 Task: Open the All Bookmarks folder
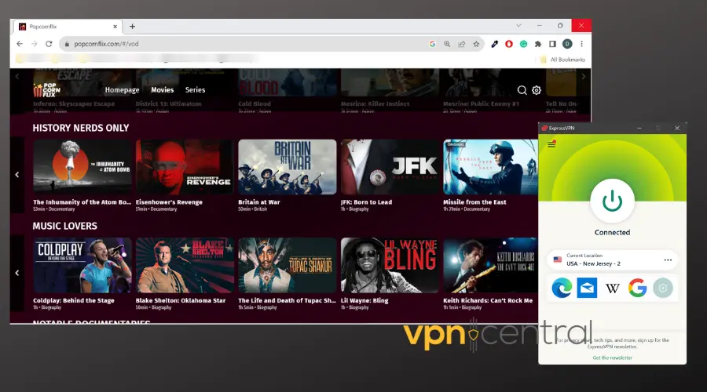point(562,60)
